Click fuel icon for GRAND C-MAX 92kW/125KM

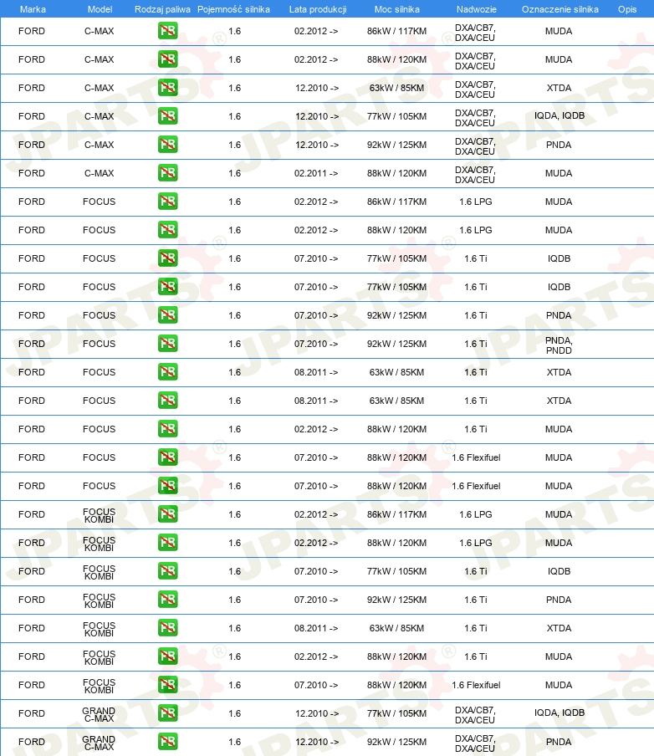click(x=168, y=742)
